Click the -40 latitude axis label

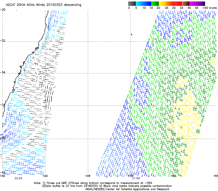(x=3, y=172)
